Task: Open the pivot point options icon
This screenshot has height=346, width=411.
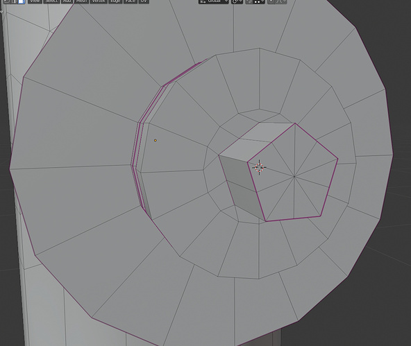Action: (x=237, y=1)
